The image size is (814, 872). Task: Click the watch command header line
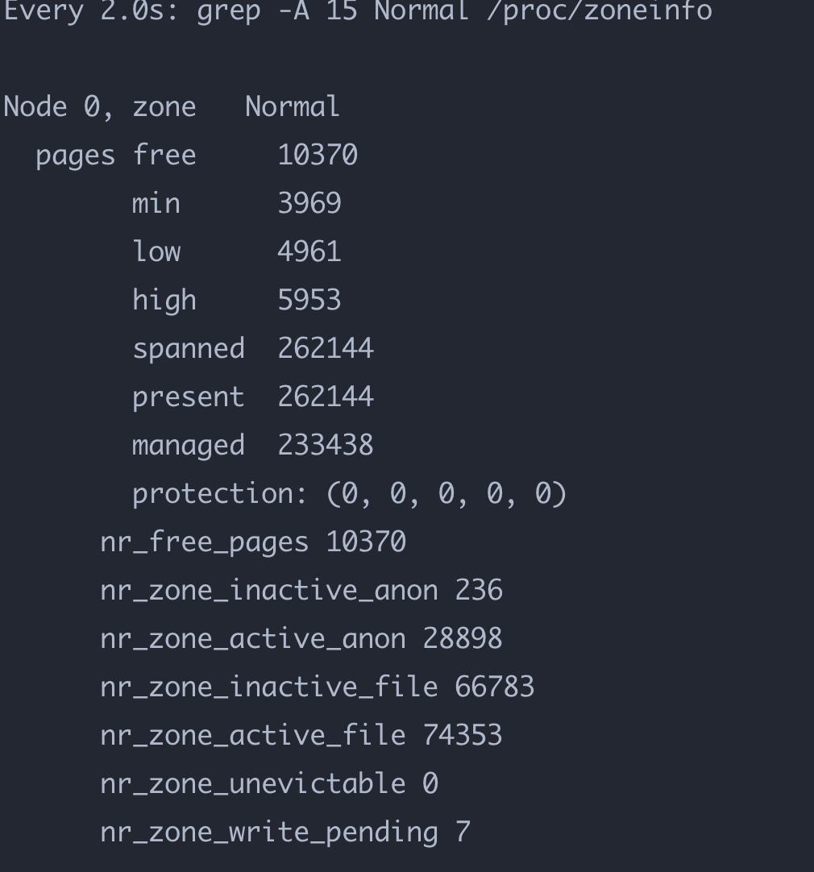point(357,11)
